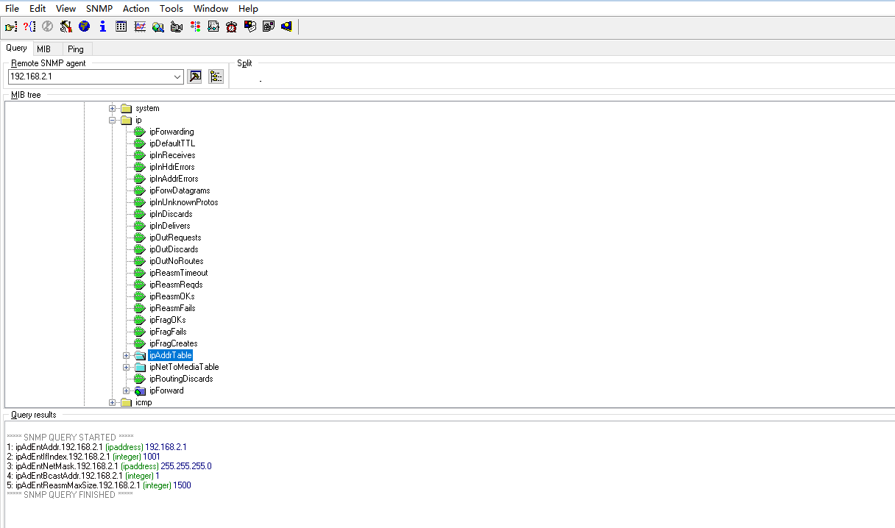Open the table view grid icon
The height and width of the screenshot is (528, 895).
pyautogui.click(x=121, y=26)
